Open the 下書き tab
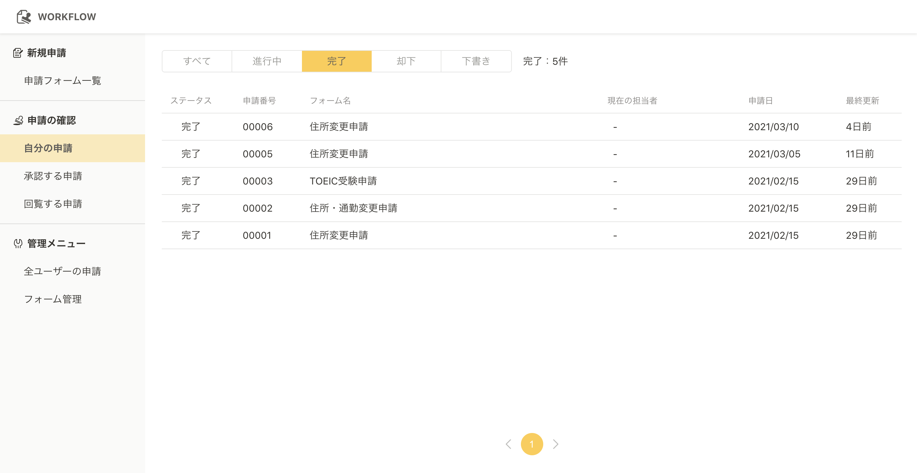917x473 pixels. point(476,61)
